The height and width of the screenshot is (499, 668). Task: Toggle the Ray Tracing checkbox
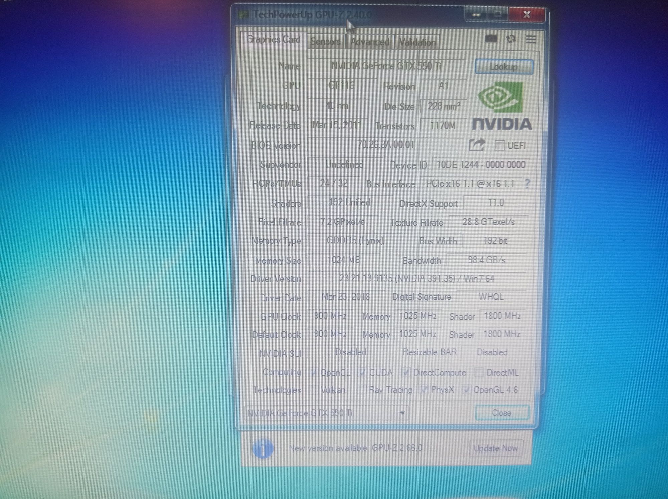click(x=361, y=390)
